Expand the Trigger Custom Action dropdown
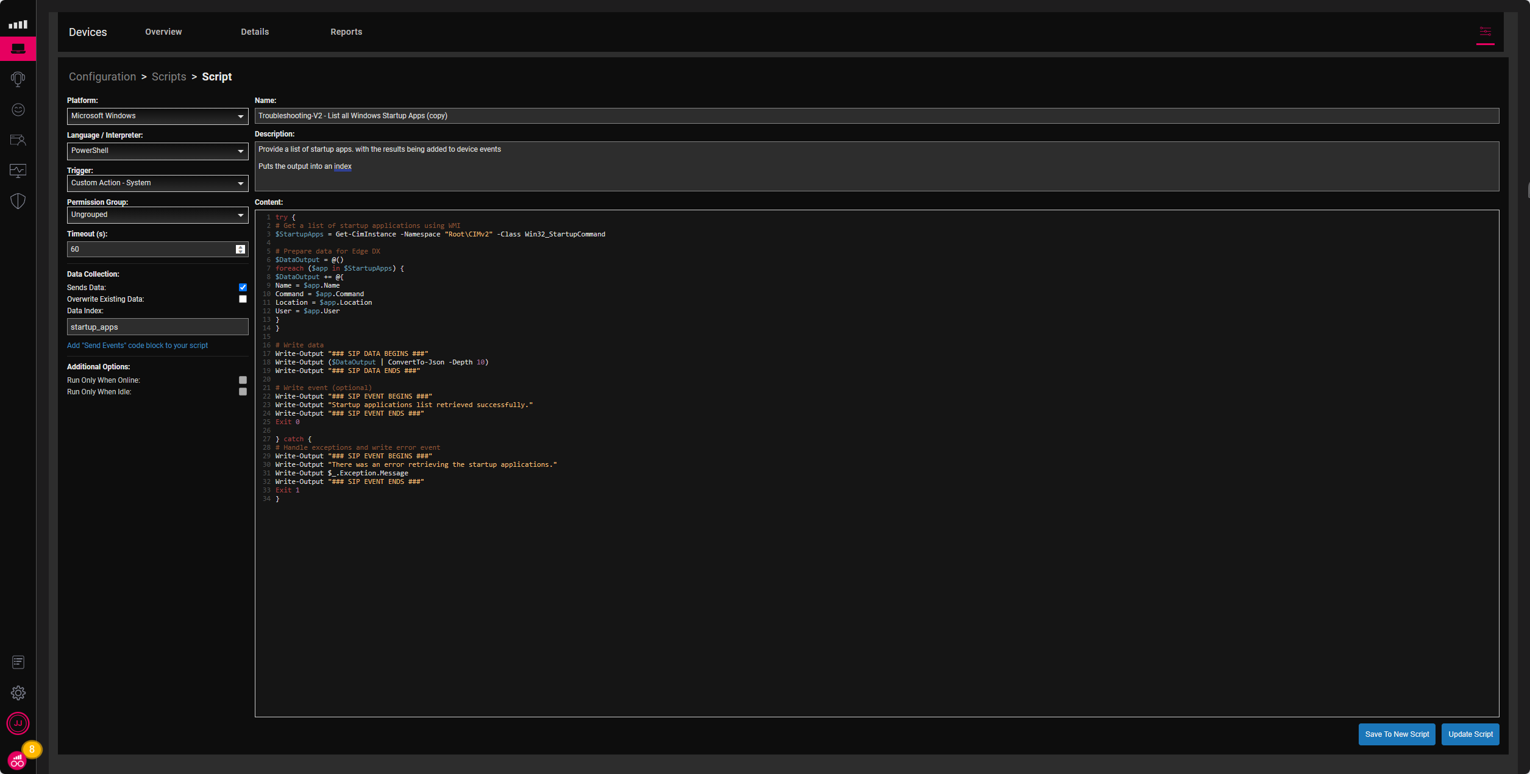This screenshot has width=1530, height=774. click(157, 183)
